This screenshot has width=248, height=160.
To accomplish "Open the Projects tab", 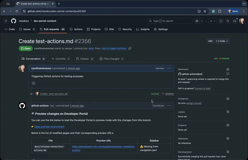I will pyautogui.click(x=94, y=29).
